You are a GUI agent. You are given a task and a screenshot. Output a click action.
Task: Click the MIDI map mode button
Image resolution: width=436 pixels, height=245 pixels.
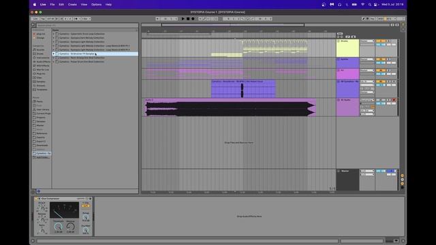(380, 19)
